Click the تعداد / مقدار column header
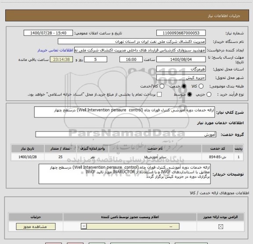Viewport: 253px width, 244px height. pyautogui.click(x=60, y=149)
